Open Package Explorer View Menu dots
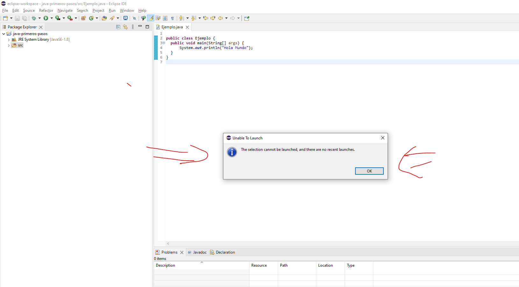This screenshot has width=519, height=287. [133, 27]
